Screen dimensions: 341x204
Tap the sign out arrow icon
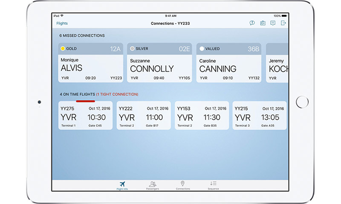coord(283,23)
